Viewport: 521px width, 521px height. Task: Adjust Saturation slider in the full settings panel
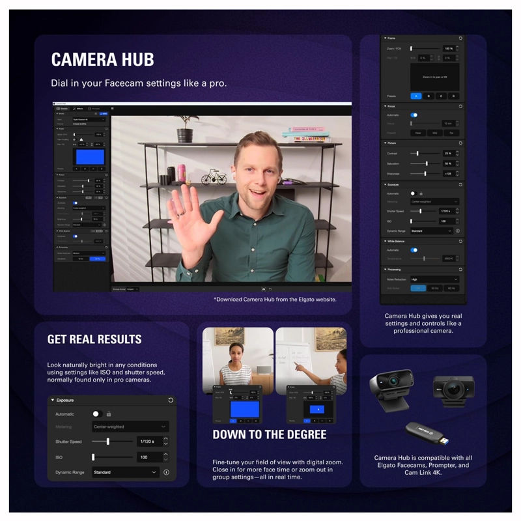[x=425, y=163]
